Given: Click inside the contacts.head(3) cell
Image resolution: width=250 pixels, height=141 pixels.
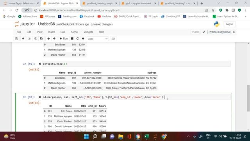Looking at the screenshot, I should tap(136, 64).
